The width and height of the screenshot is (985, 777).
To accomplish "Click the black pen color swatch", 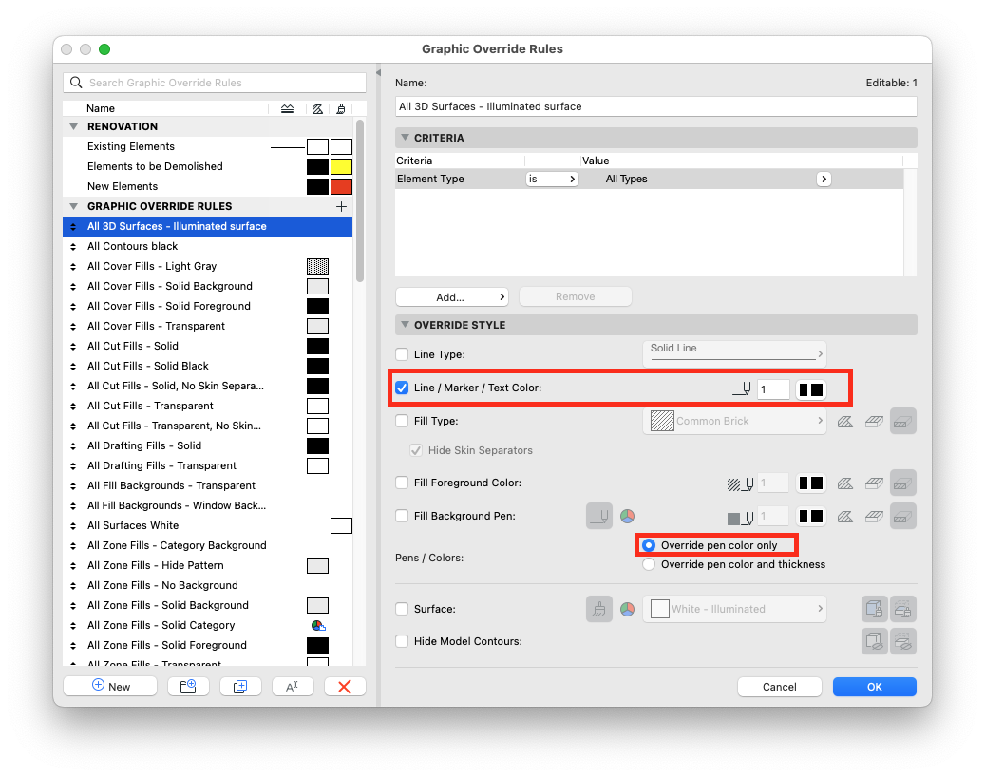I will [810, 388].
